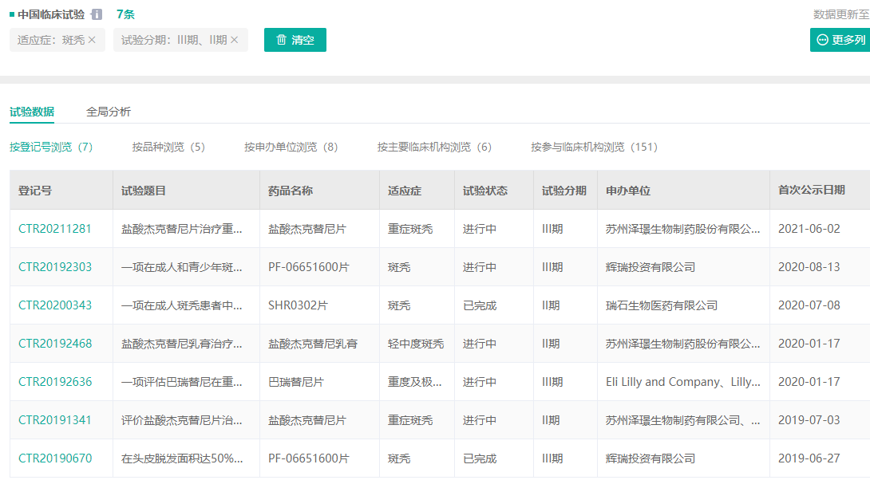Browse by 按品种浏览 (5)
Screen dimensions: 870x480
coord(168,147)
